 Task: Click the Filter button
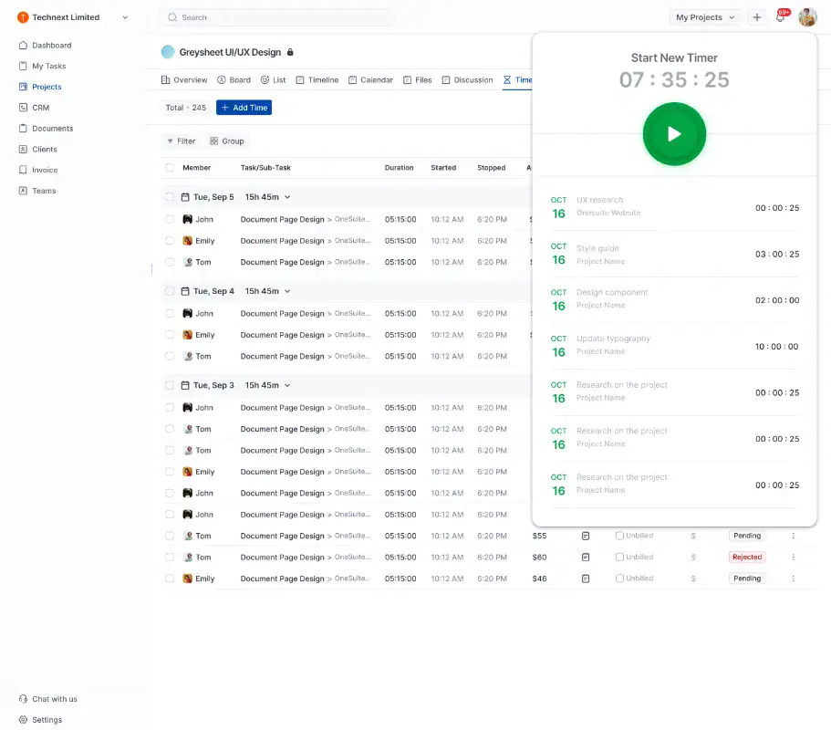click(x=181, y=141)
